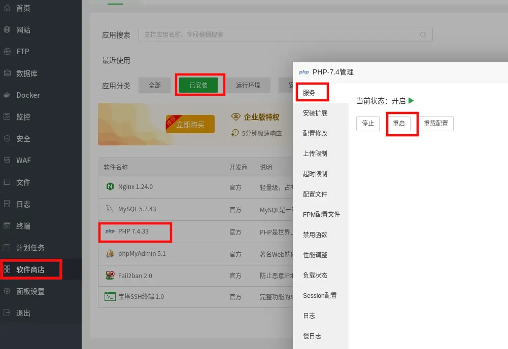
Task: Click the Nginx logo icon
Action: [x=110, y=186]
